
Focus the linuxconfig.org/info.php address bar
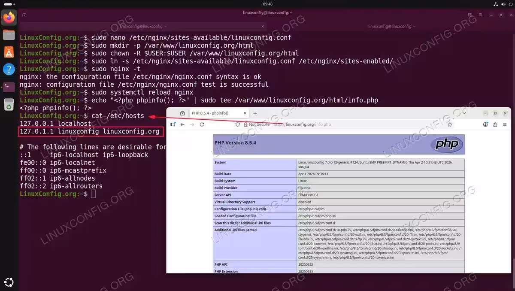[x=343, y=124]
